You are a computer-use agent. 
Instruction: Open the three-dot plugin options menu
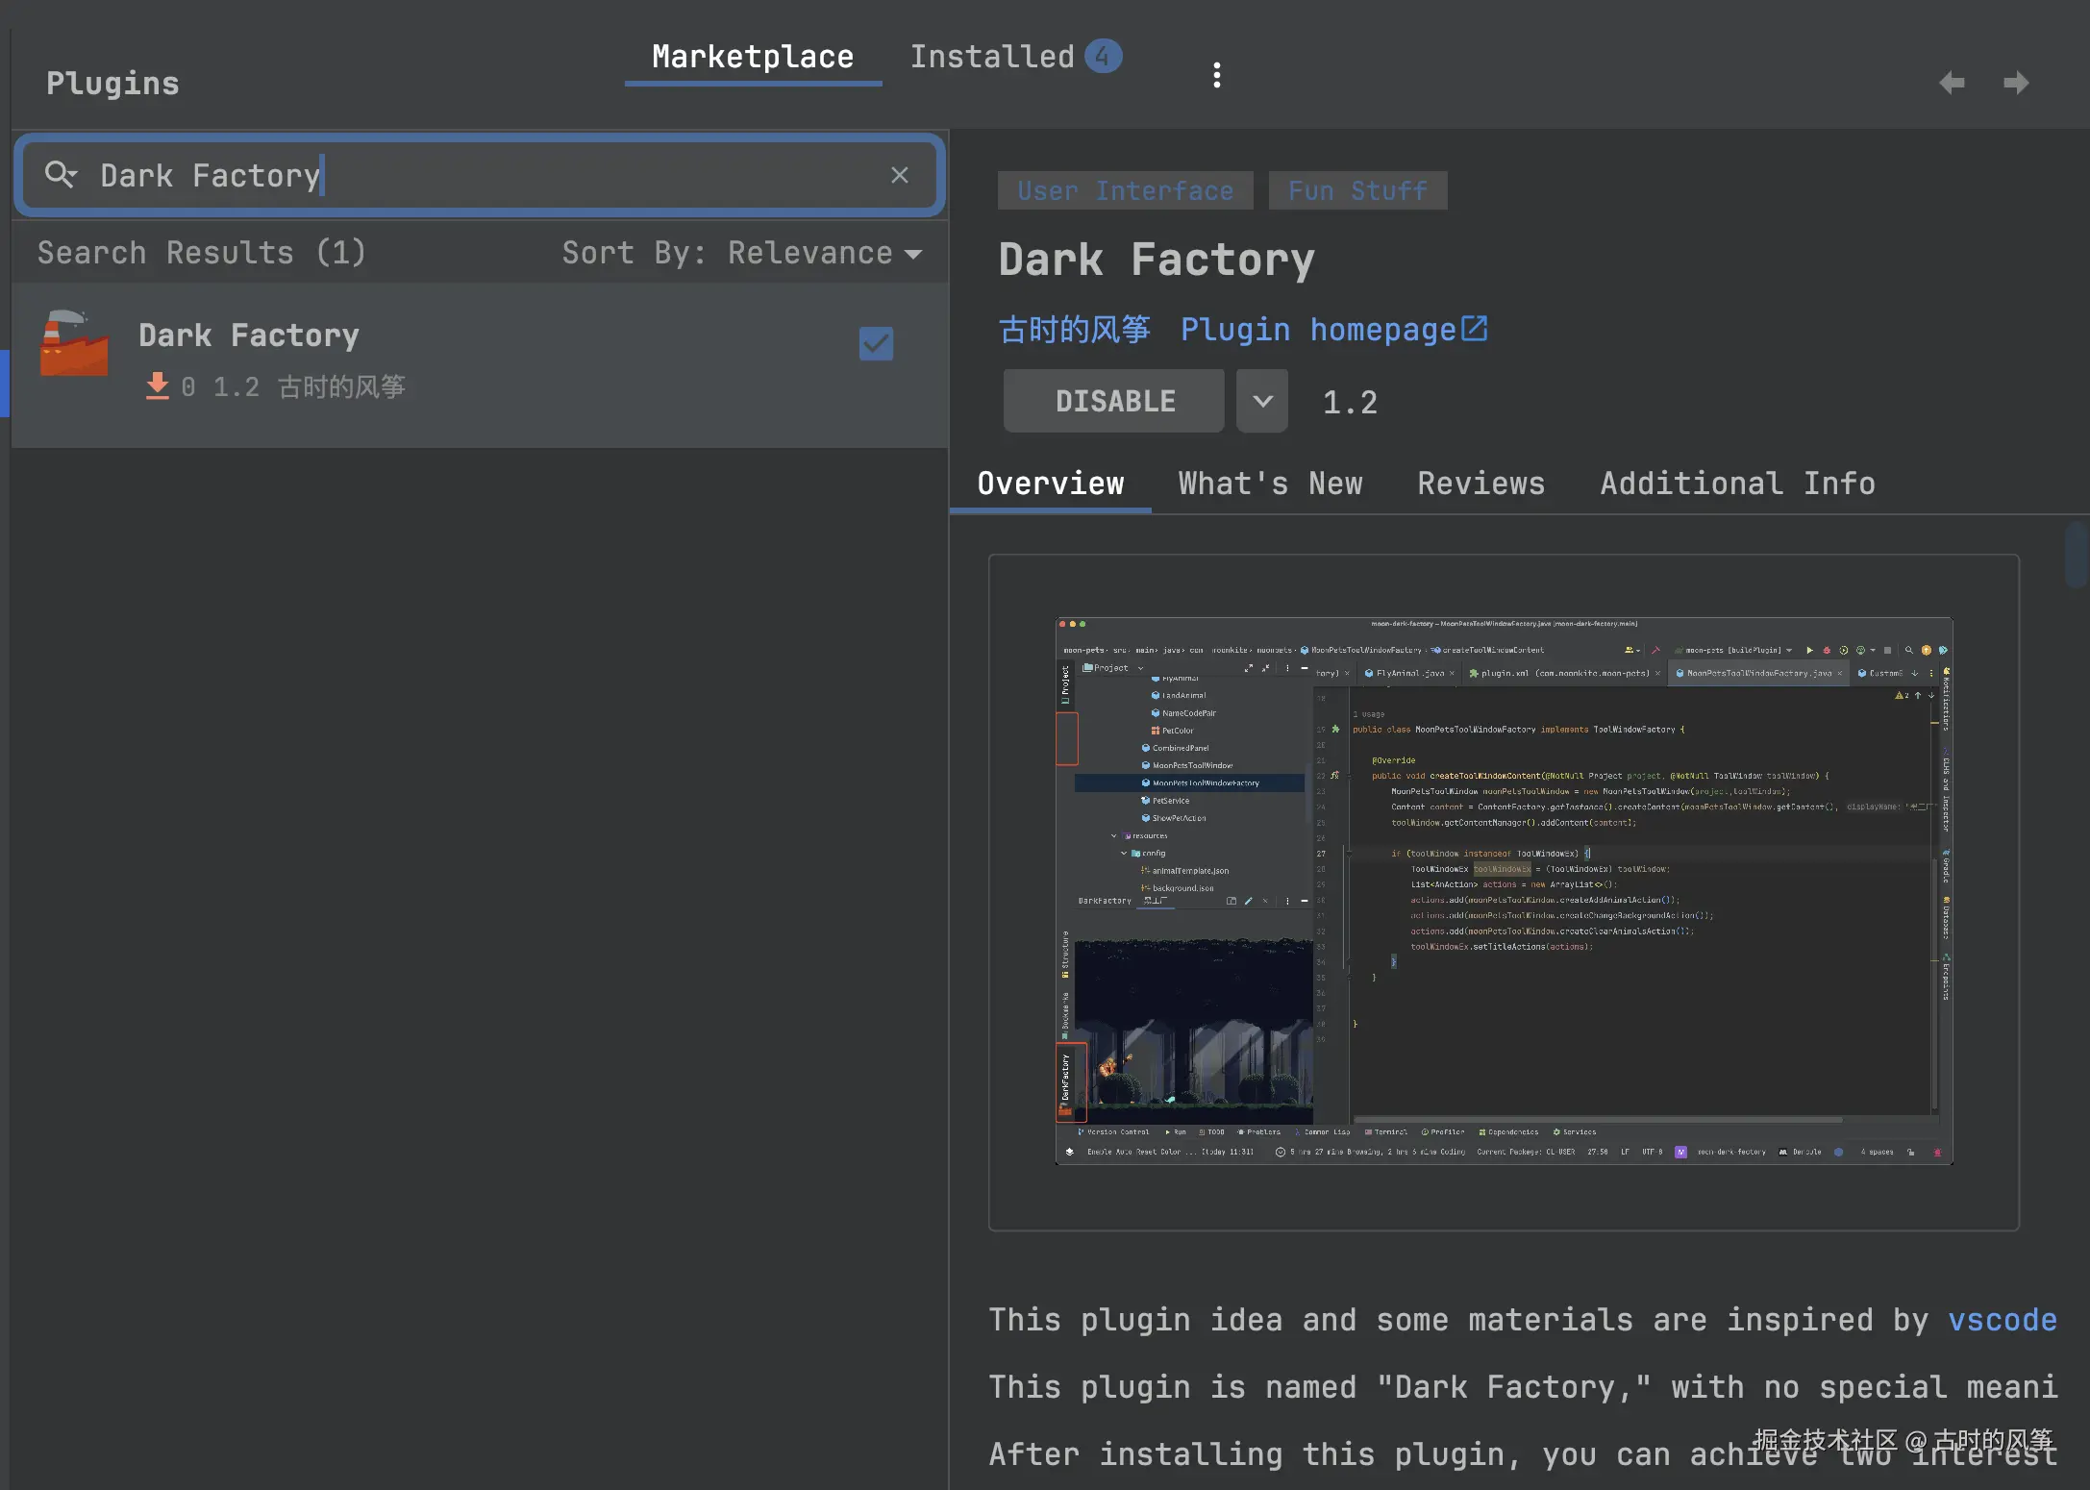(1216, 75)
